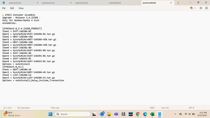The height and width of the screenshot is (118, 210).
Task: Click the taskbar Search box
Action: click(x=73, y=114)
